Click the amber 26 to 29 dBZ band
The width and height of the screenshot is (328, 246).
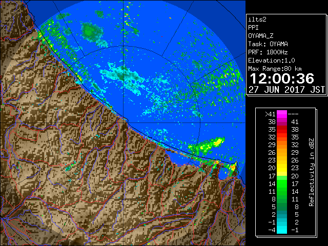tap(282, 153)
